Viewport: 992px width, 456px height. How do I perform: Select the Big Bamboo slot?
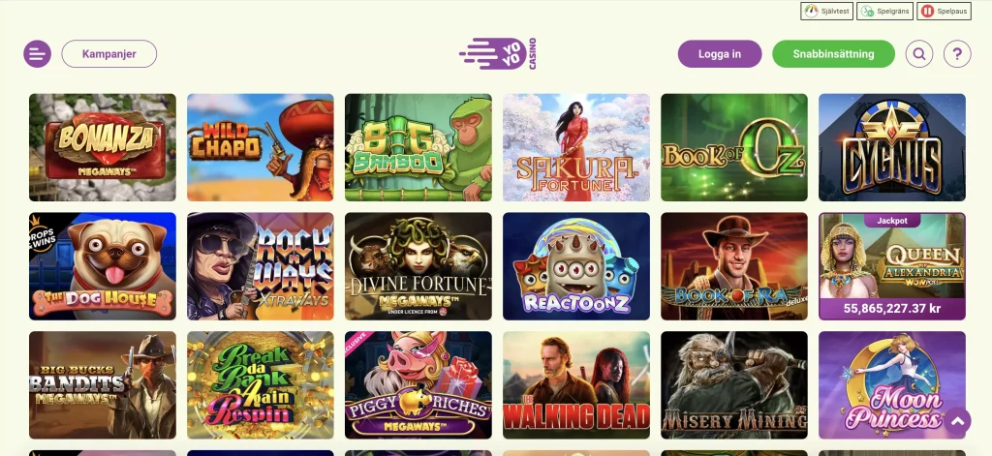(x=418, y=147)
